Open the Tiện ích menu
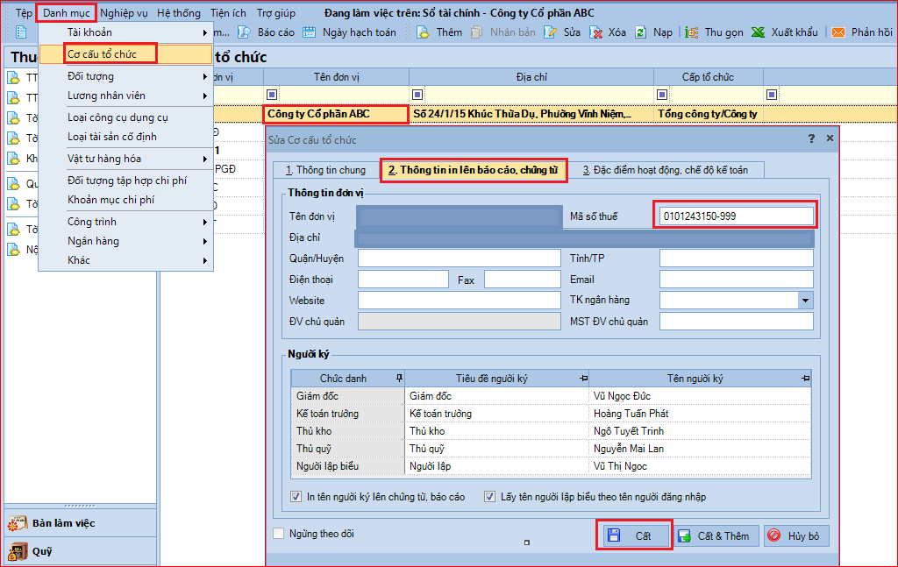Viewport: 898px width, 567px height. [x=228, y=12]
